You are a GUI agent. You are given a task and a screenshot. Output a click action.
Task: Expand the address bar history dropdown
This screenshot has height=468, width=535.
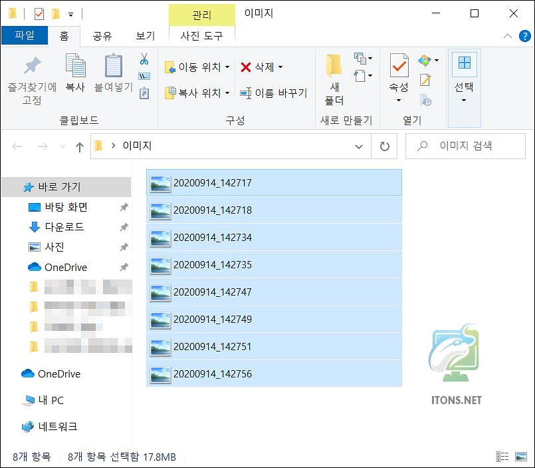(x=359, y=146)
